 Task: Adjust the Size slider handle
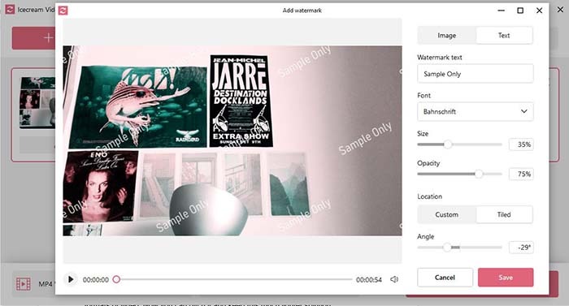[448, 144]
